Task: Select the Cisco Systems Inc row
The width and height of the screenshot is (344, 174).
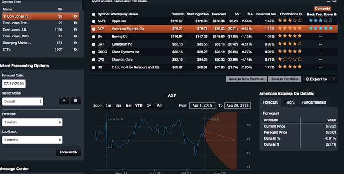Action: coord(214,52)
